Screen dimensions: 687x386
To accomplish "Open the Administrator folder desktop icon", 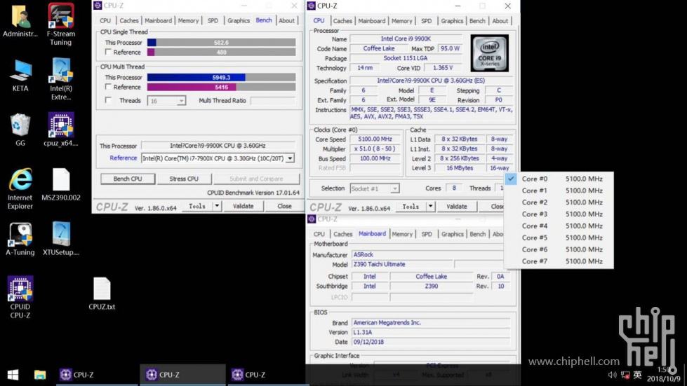I will (x=20, y=20).
